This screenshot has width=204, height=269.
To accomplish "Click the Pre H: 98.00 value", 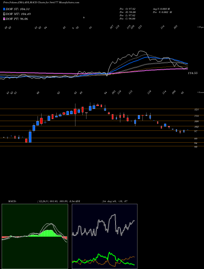I will click(127, 12).
